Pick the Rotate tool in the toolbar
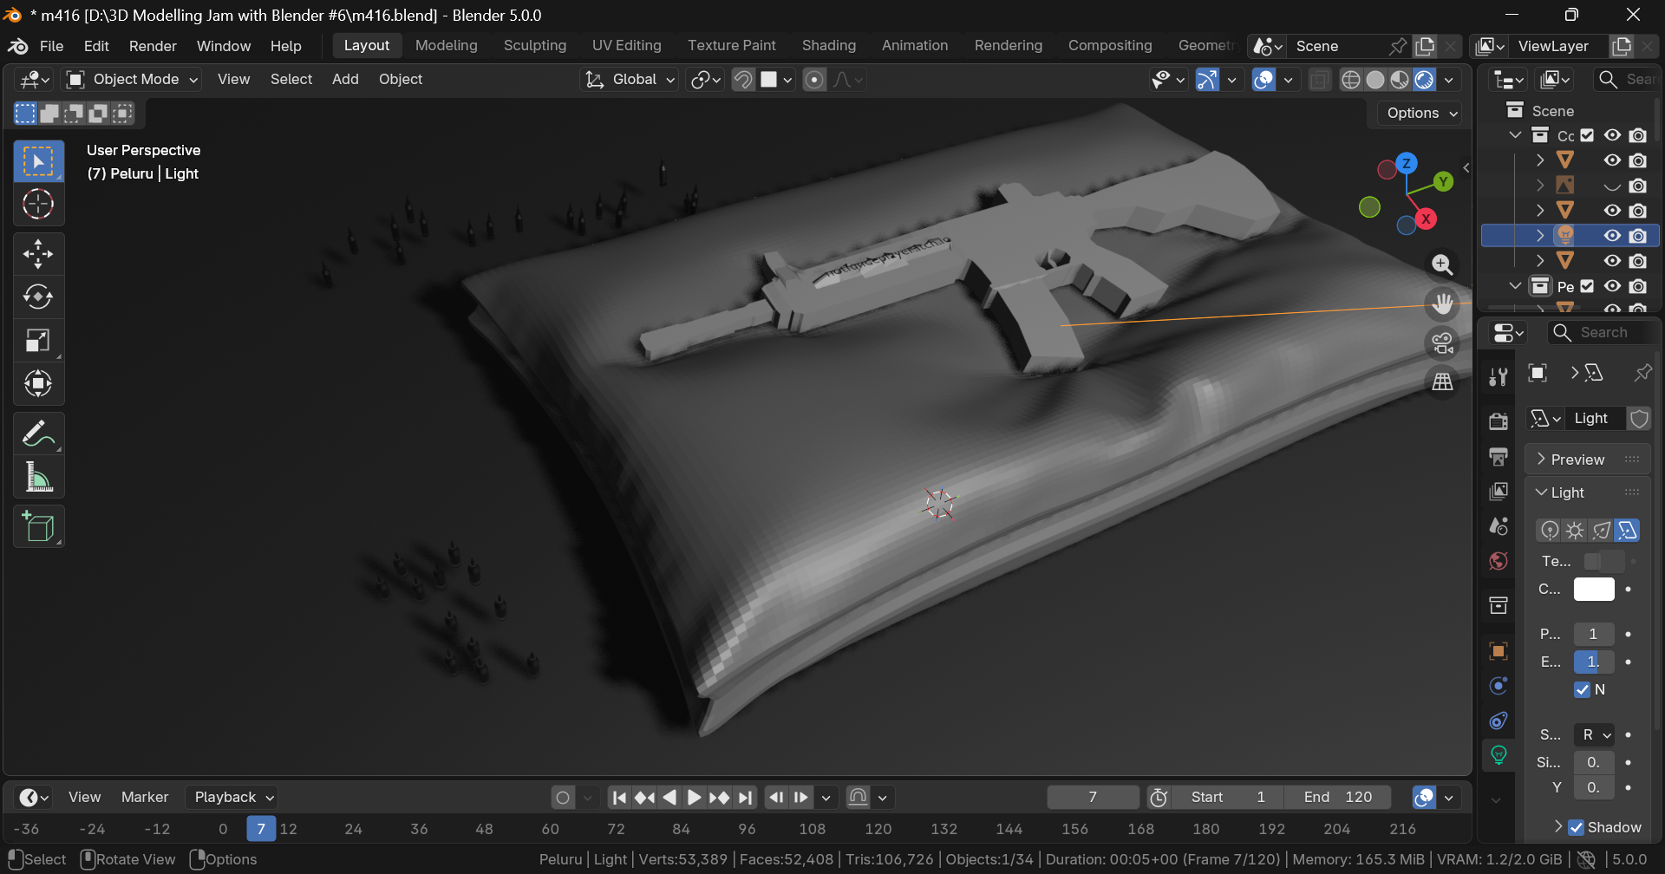1665x874 pixels. click(x=38, y=297)
